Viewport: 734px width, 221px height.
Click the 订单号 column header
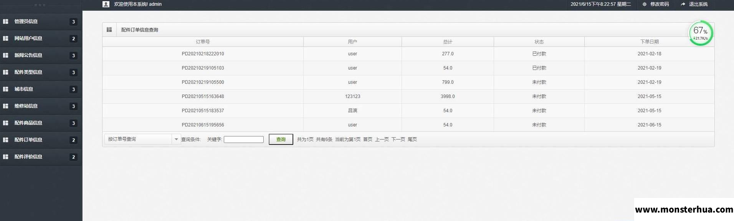tap(203, 42)
